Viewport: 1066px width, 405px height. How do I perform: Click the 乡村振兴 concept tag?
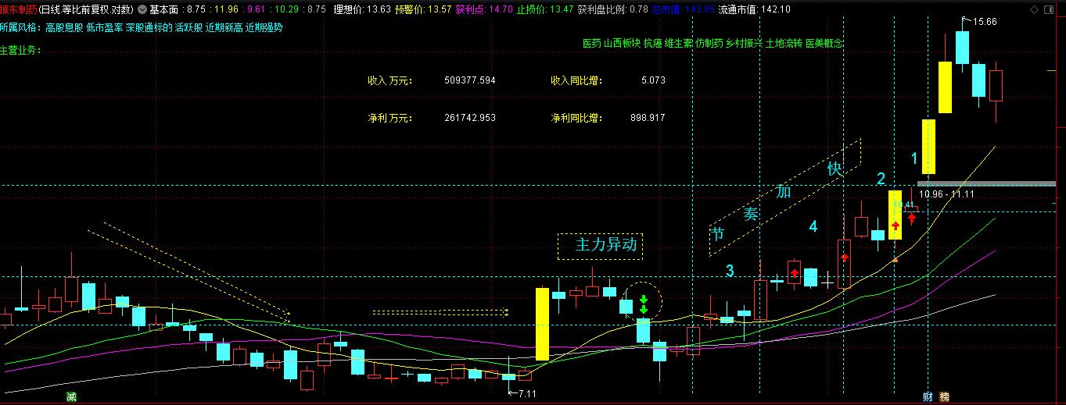tap(745, 44)
